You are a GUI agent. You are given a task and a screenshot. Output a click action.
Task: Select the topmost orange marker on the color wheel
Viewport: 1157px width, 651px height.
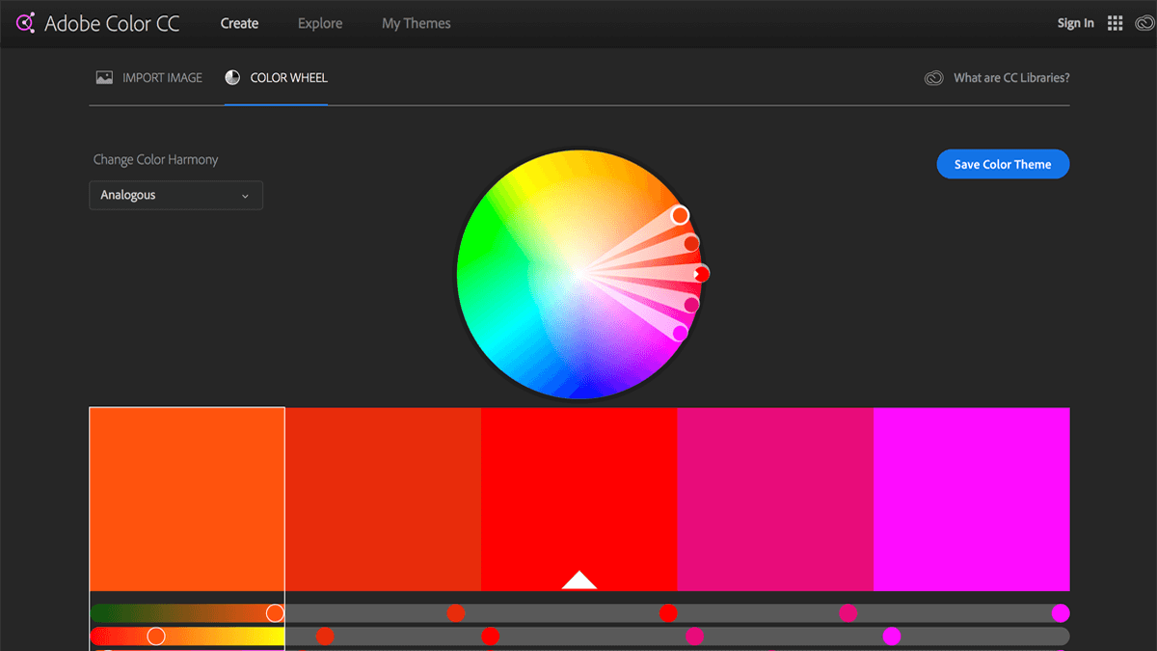(x=681, y=216)
